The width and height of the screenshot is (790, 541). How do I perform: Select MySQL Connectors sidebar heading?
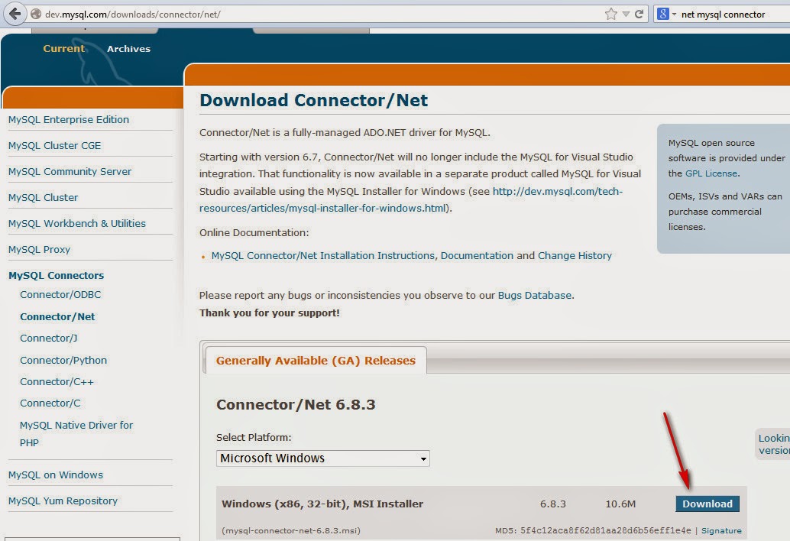point(56,275)
